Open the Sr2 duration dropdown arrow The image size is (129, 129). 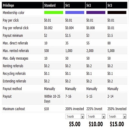click(103, 117)
